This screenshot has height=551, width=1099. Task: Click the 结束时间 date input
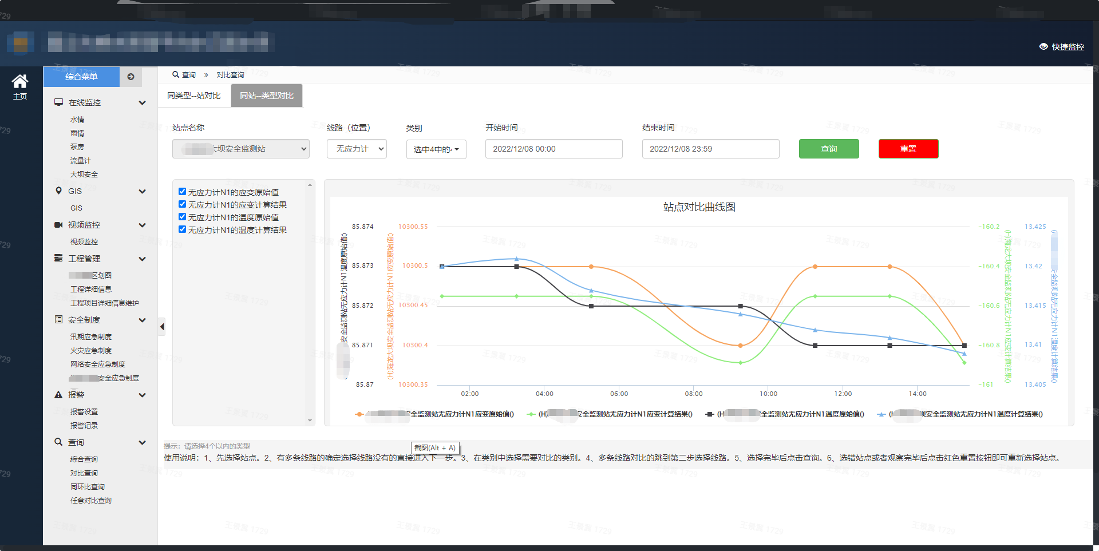pyautogui.click(x=711, y=149)
